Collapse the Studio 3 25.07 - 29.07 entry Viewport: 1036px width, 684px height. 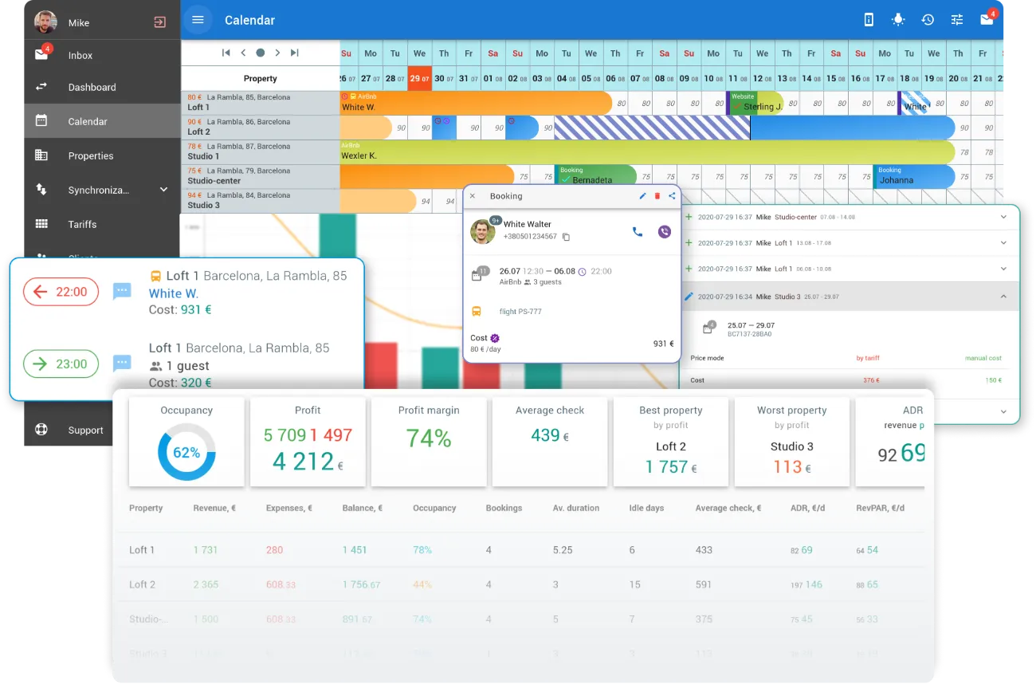(1003, 297)
